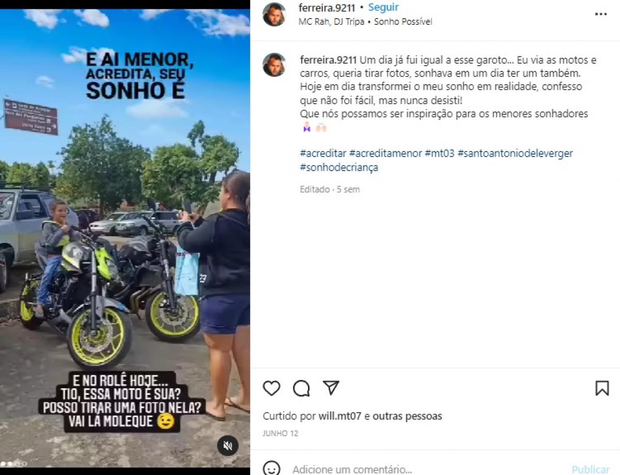Viewport: 620px width, 475px height.
Task: Open ferreira.9211 username in header
Action: (327, 8)
